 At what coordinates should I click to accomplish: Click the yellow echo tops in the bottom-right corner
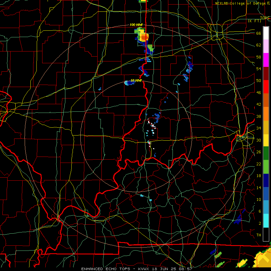click(x=262, y=258)
